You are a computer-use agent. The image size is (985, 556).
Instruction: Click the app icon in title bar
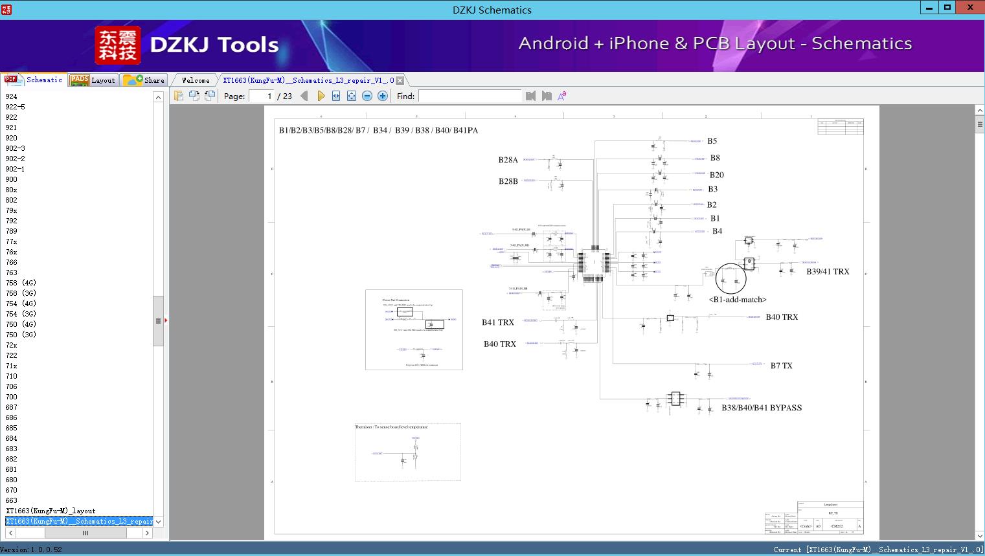(6, 9)
